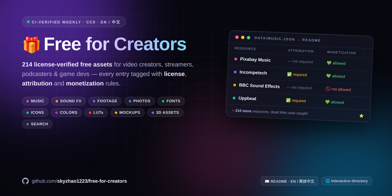Click the gold star in card footer

(361, 116)
